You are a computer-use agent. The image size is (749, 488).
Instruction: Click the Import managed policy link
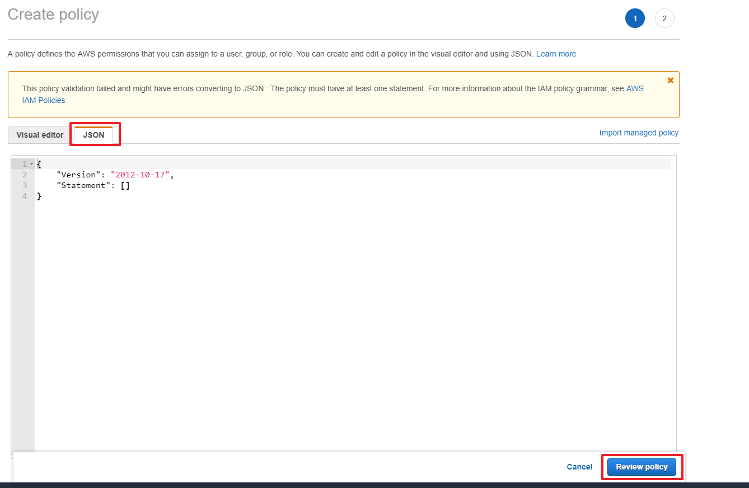[638, 133]
